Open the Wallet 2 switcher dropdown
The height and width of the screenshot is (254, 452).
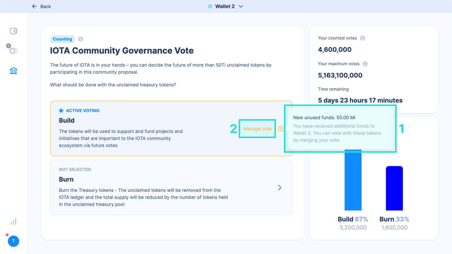pos(225,6)
